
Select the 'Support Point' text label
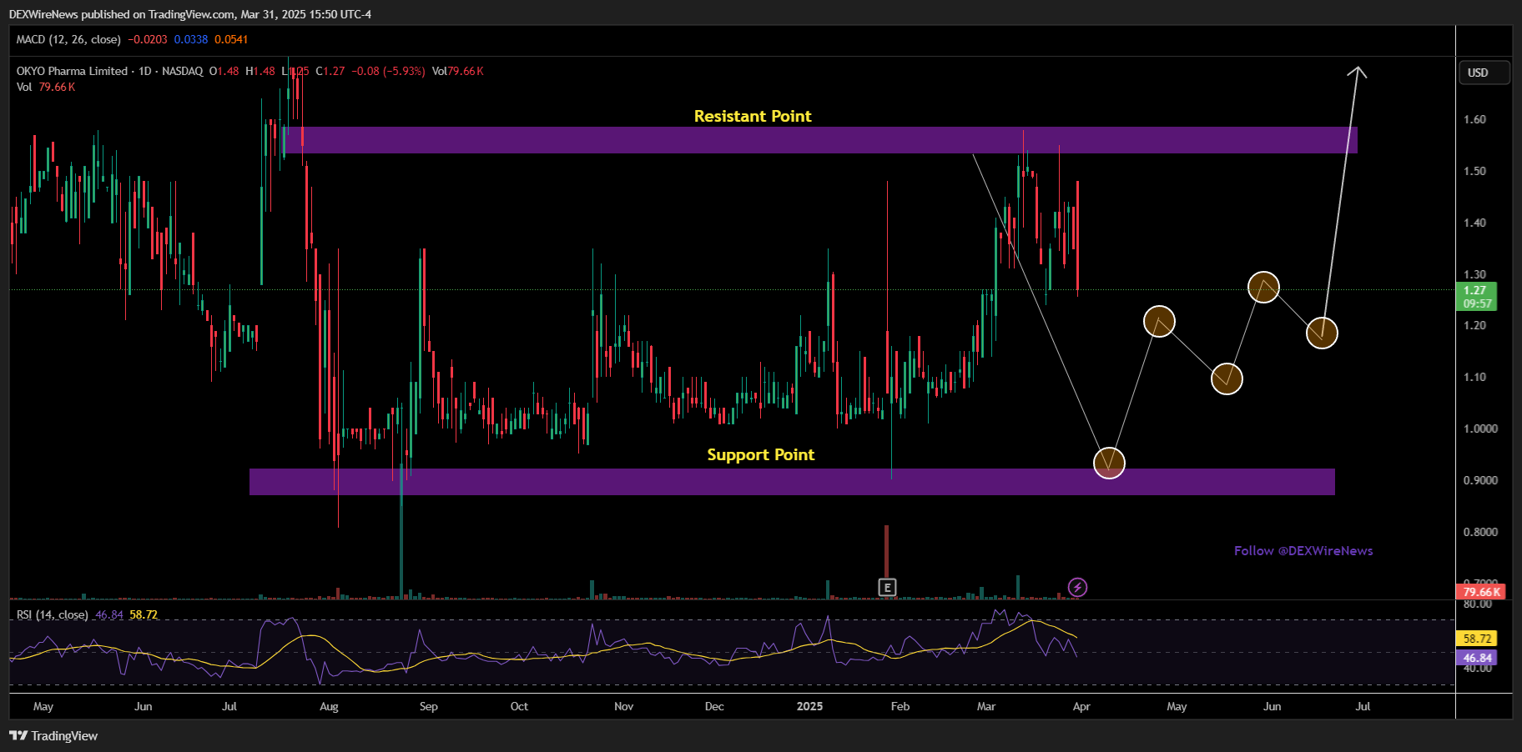click(x=760, y=454)
